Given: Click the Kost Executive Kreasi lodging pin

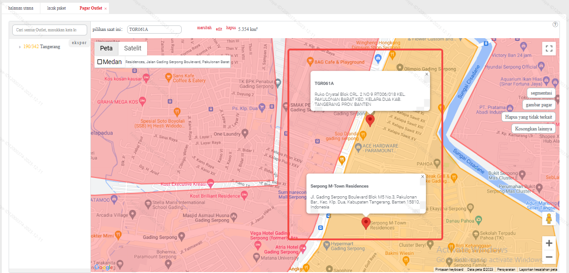Looking at the screenshot, I should pyautogui.click(x=210, y=183).
